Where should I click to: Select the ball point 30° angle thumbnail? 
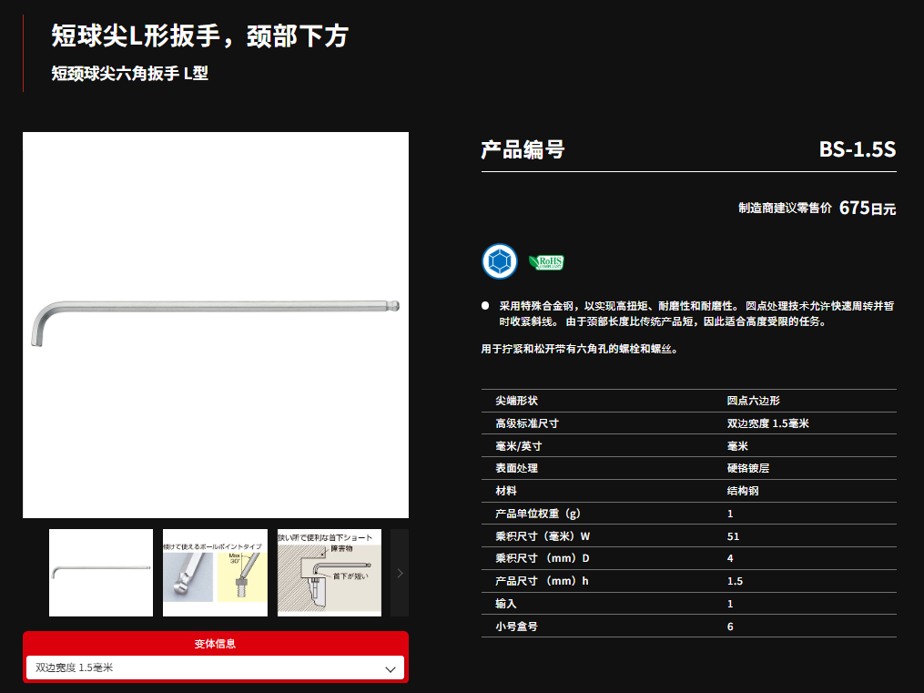coord(215,573)
